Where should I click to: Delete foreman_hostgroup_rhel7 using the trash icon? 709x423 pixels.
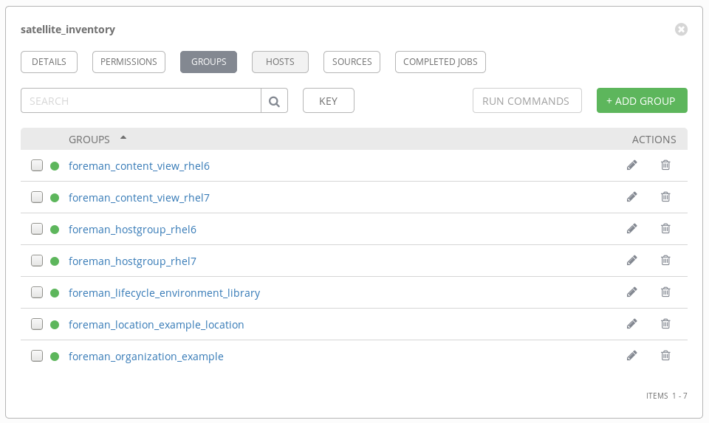tap(665, 261)
